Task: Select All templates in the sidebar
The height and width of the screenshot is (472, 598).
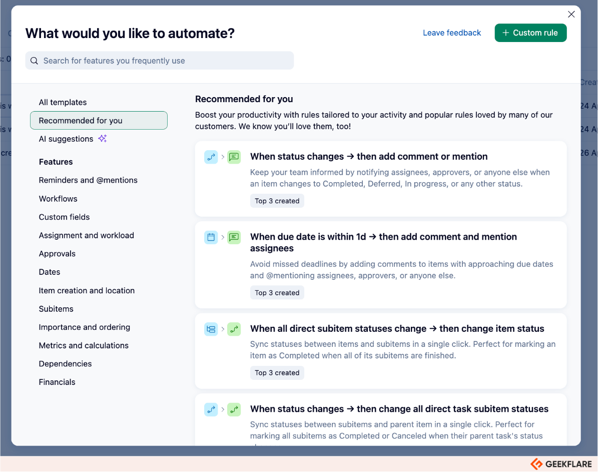Action: pos(63,102)
